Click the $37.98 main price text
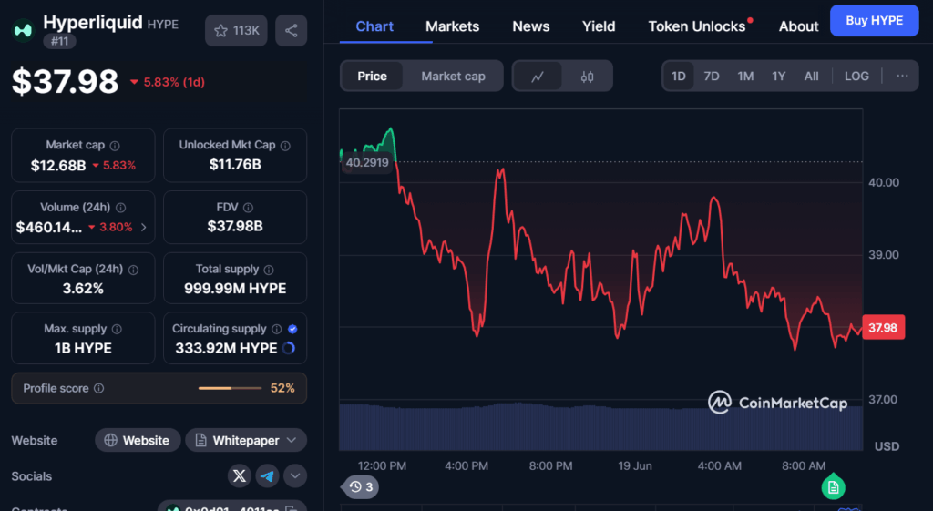 click(x=66, y=81)
